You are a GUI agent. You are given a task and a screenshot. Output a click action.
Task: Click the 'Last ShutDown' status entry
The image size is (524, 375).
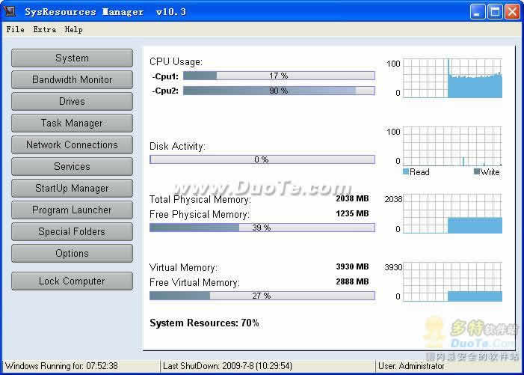[x=227, y=366]
